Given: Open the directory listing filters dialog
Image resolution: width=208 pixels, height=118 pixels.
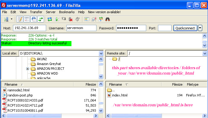Looking at the screenshot, I should pyautogui.click(x=87, y=19).
